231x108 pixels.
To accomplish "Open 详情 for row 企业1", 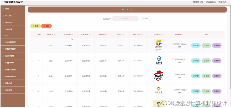I will [x=196, y=45].
